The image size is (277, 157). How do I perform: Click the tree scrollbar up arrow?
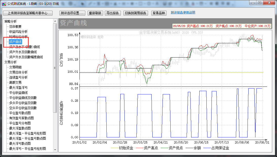pyautogui.click(x=55, y=21)
